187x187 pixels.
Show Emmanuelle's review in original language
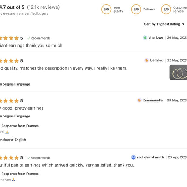pyautogui.click(x=15, y=116)
